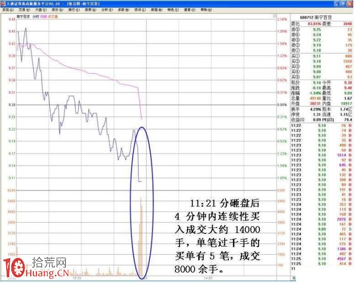Click the 涨幅 value -1.94%
The width and height of the screenshot is (354, 283).
[x=314, y=93]
